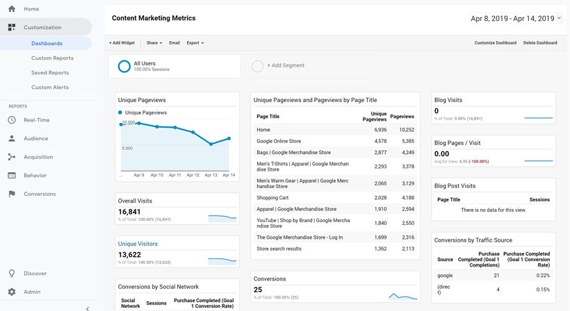Screen dimensions: 570x311
Task: Click the Unique Visitors widget title link
Action: (x=138, y=244)
